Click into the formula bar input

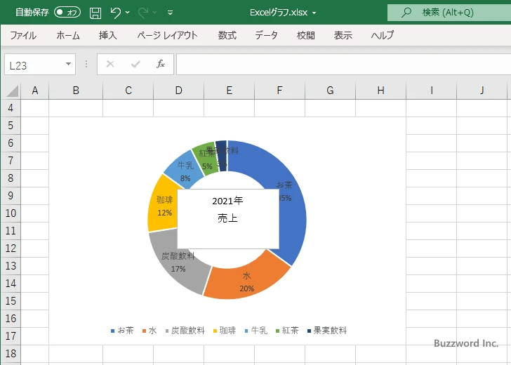click(343, 64)
